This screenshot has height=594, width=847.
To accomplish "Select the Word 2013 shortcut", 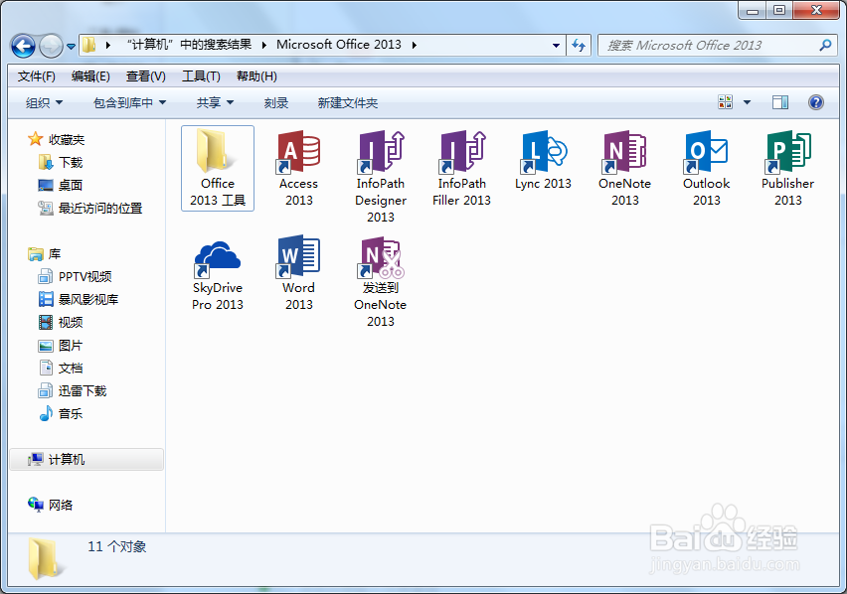I will click(x=298, y=273).
